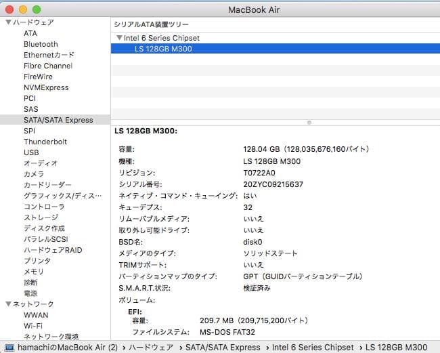The height and width of the screenshot is (353, 440).
Task: Click the MacBook Air window title
Action: point(254,10)
